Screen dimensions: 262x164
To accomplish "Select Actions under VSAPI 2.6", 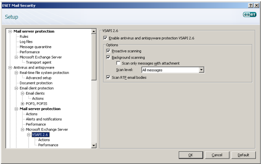I will click(44, 140).
